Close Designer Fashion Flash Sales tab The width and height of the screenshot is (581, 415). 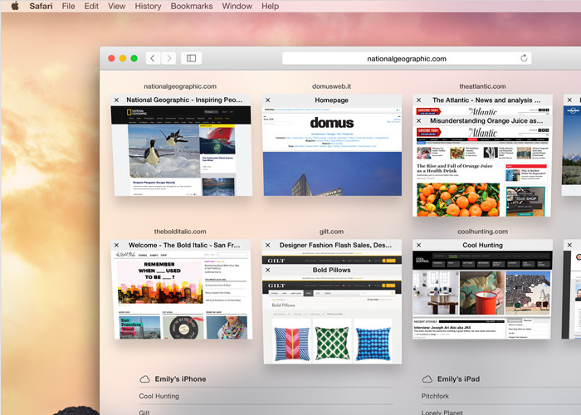click(x=268, y=246)
